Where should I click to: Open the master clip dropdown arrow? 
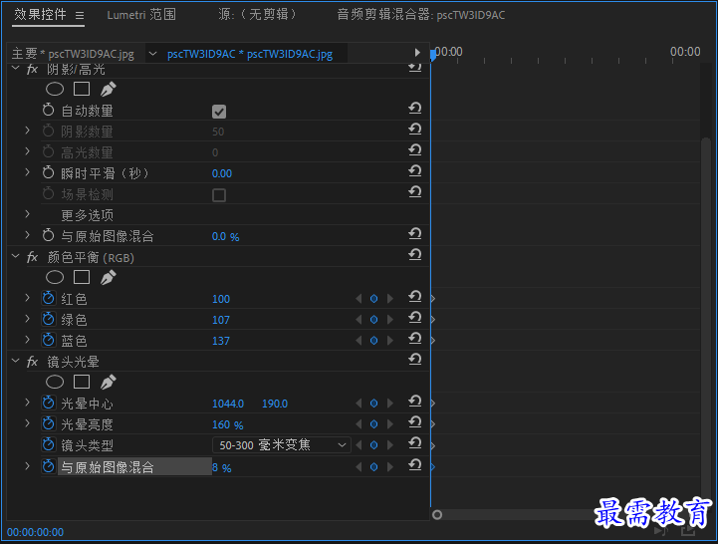(x=153, y=54)
